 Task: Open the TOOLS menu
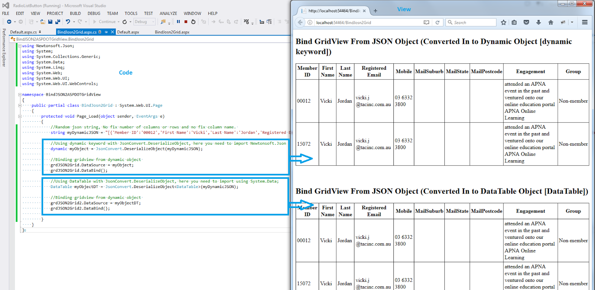coord(131,13)
